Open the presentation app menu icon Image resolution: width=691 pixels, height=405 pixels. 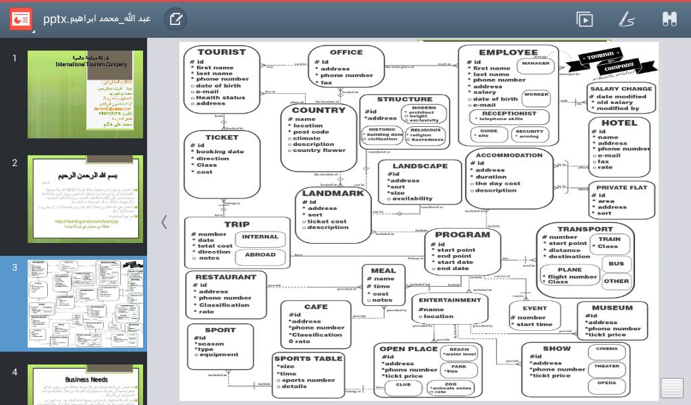[x=21, y=19]
